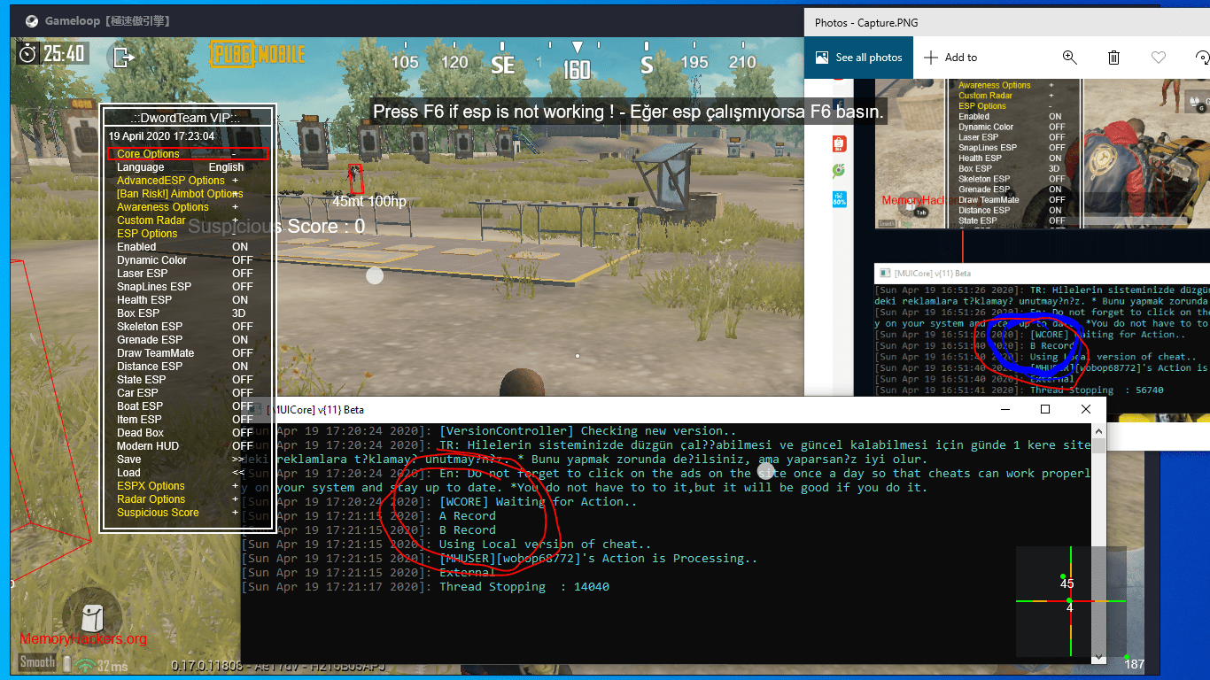Image resolution: width=1210 pixels, height=680 pixels.
Task: Toggle the Skeleton ESP option
Action: (x=184, y=327)
